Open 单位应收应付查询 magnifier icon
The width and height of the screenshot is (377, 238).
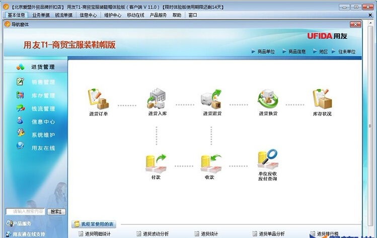[268, 161]
